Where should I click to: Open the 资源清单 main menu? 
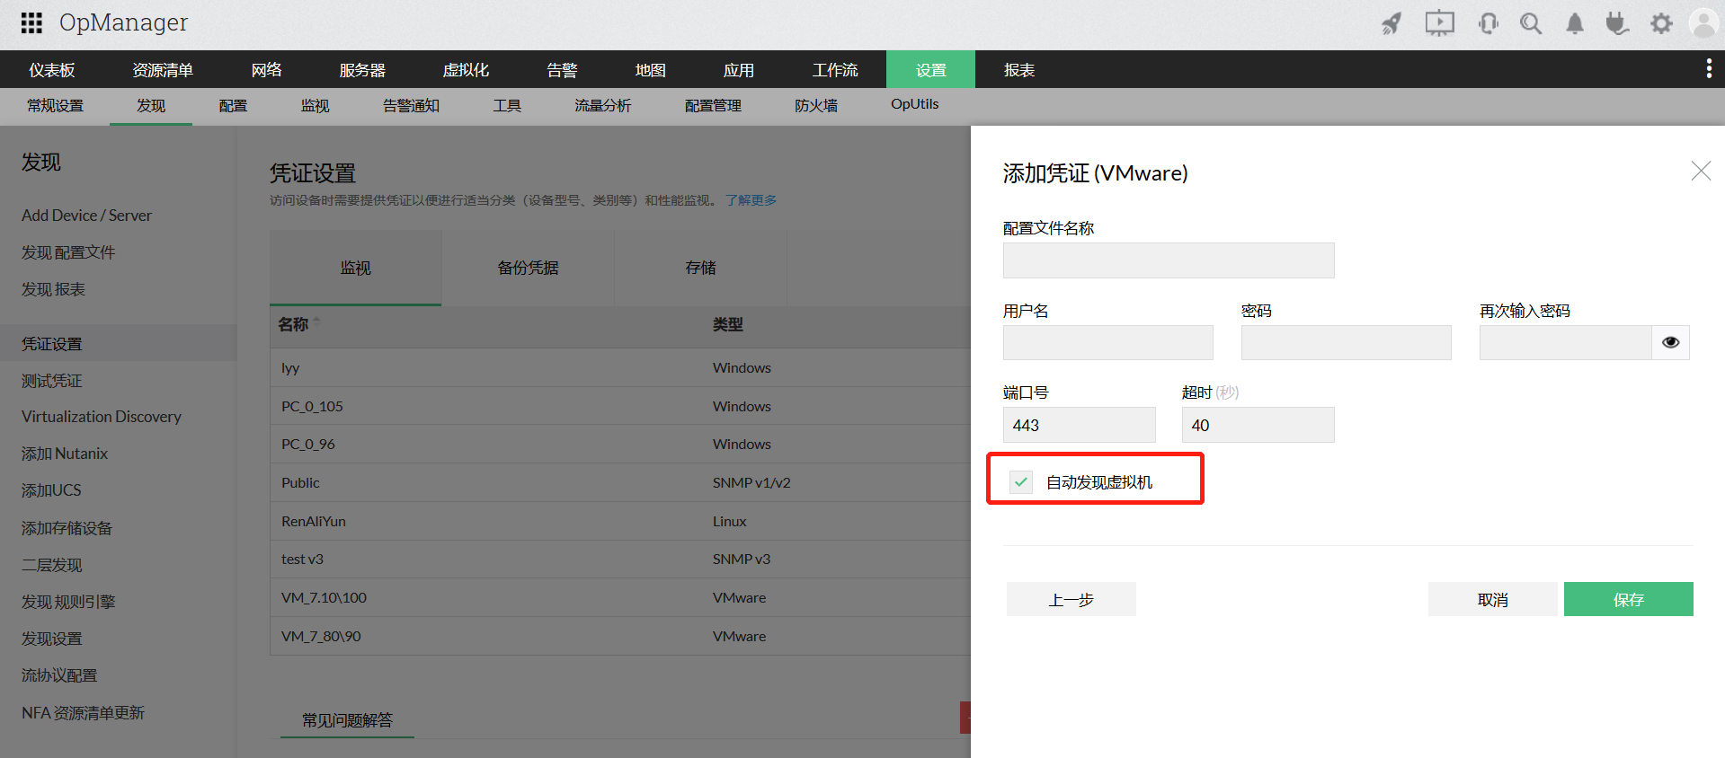tap(163, 70)
